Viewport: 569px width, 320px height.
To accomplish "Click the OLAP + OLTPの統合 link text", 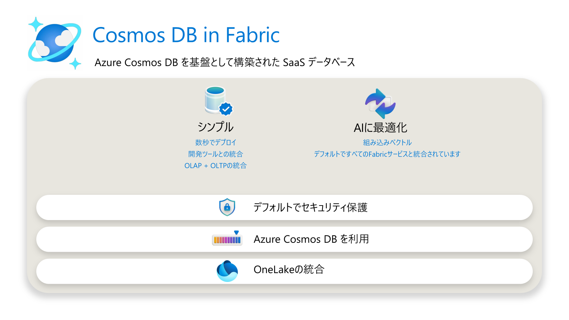I will click(x=216, y=166).
